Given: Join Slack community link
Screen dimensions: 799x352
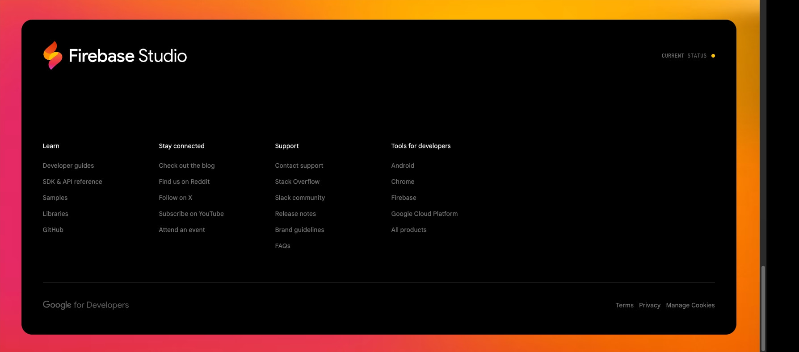Looking at the screenshot, I should click(x=300, y=198).
